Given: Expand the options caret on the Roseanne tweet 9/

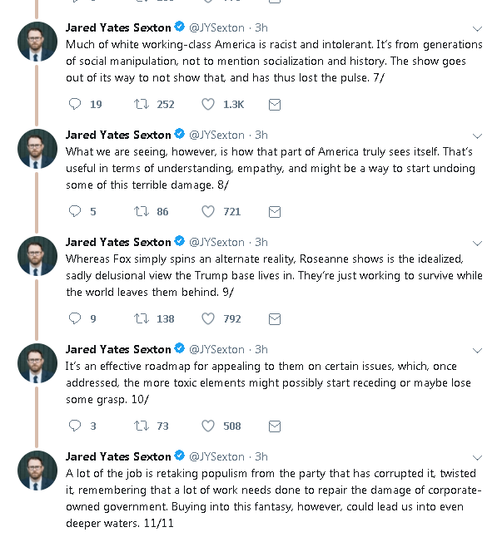Looking at the screenshot, I should [x=478, y=243].
